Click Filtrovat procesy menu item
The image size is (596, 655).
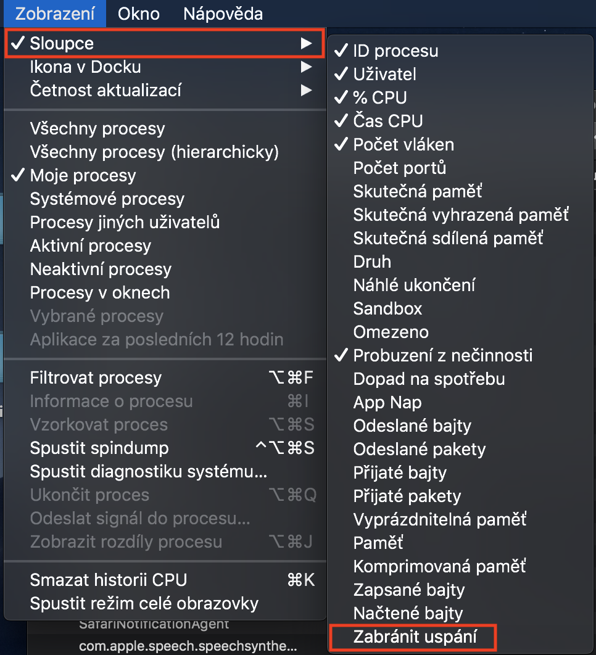coord(96,377)
